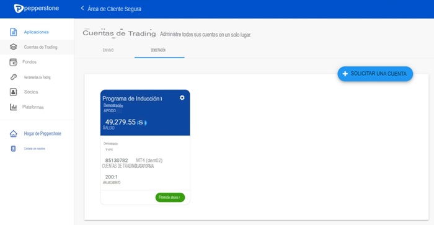Click the Pepperstone logo
This screenshot has width=434, height=225.
point(36,8)
